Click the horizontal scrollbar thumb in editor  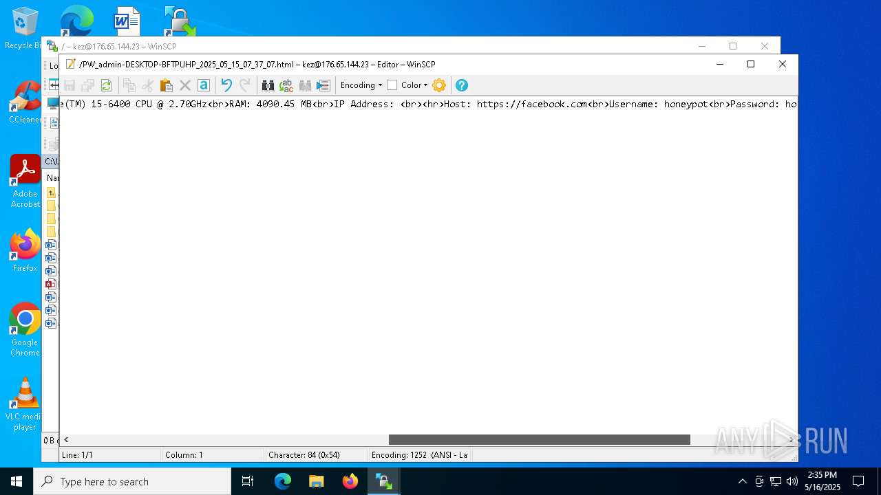(539, 439)
